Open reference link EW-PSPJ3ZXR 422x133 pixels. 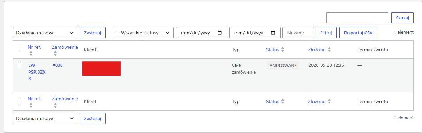[37, 72]
